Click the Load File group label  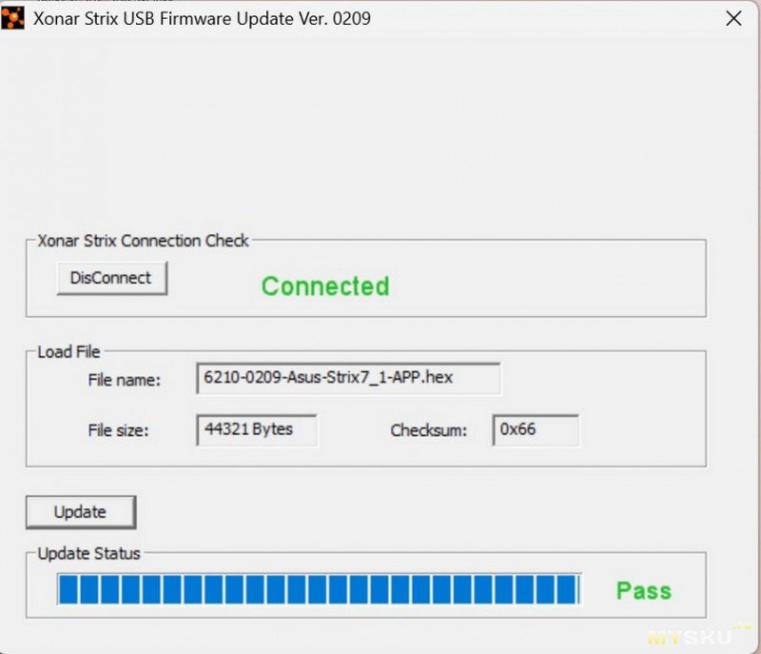click(x=68, y=352)
